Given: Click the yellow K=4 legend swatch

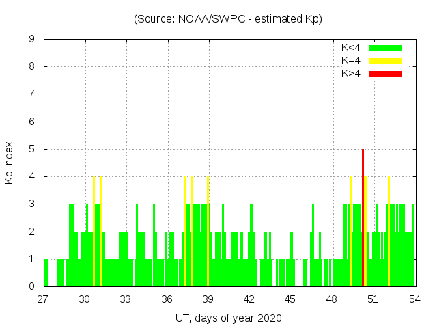Looking at the screenshot, I should [386, 61].
